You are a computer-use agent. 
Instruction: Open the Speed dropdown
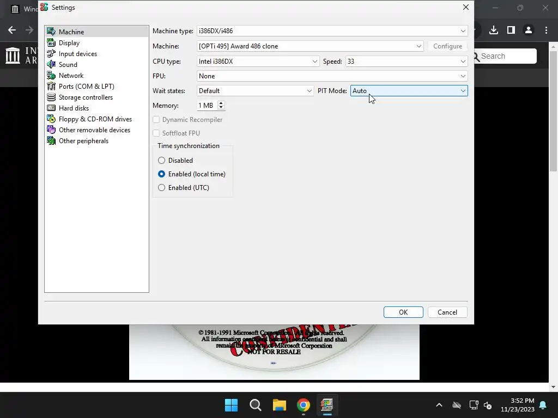tap(407, 61)
